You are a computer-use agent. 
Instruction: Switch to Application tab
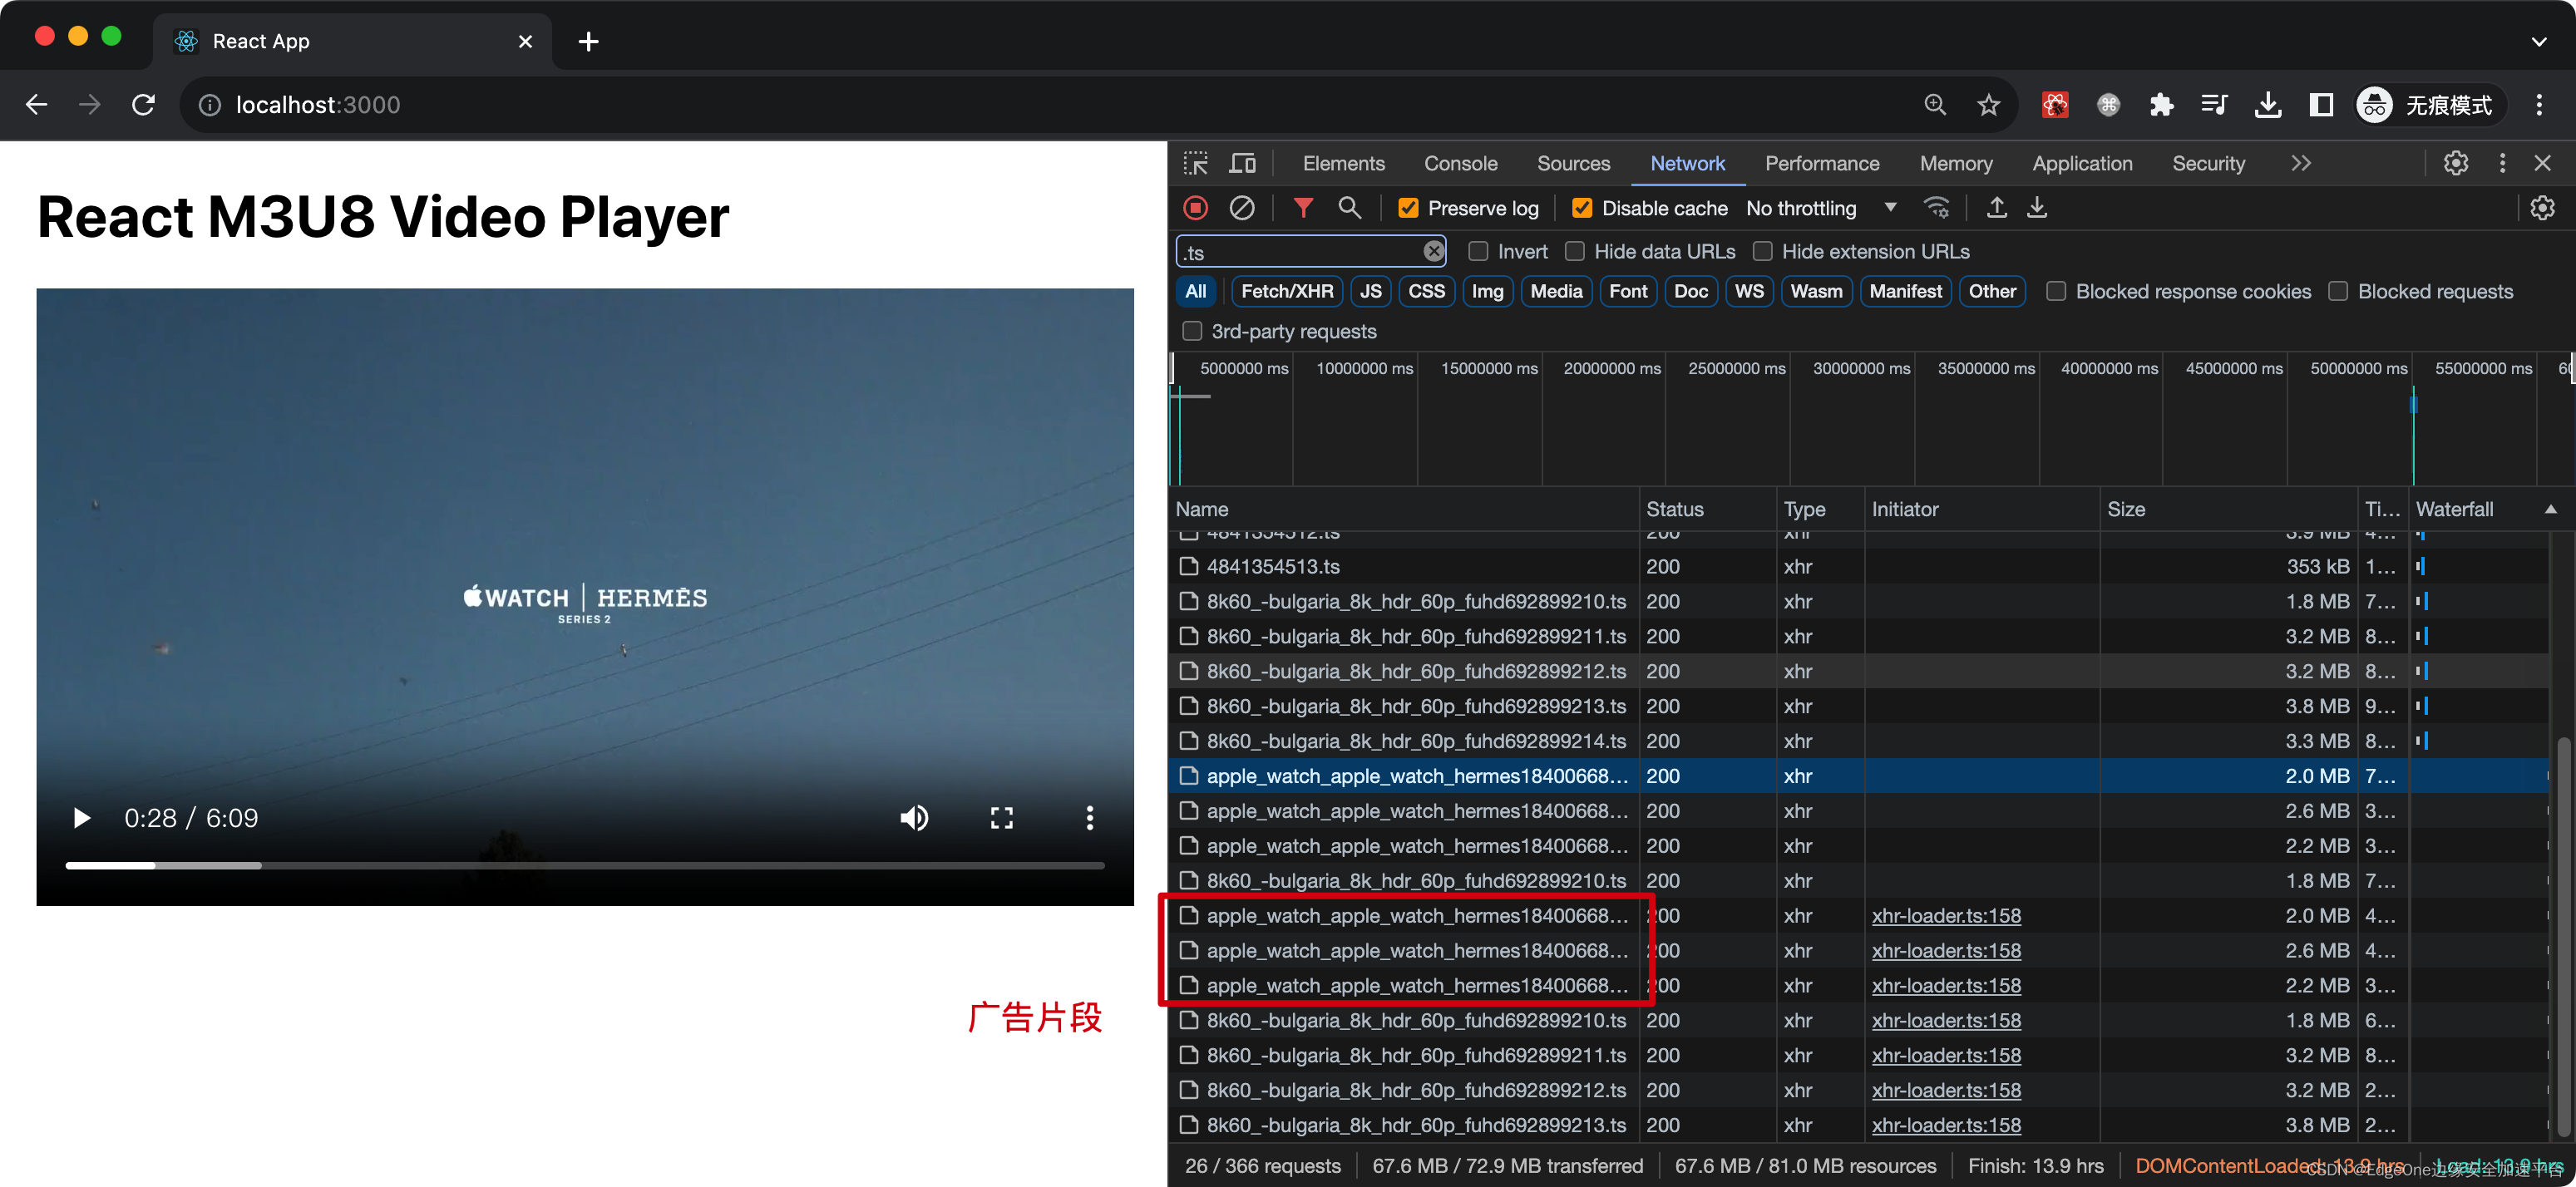click(2081, 163)
